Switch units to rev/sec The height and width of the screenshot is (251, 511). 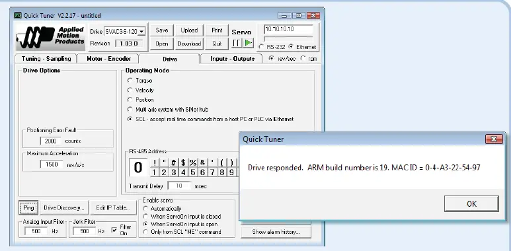click(x=272, y=59)
